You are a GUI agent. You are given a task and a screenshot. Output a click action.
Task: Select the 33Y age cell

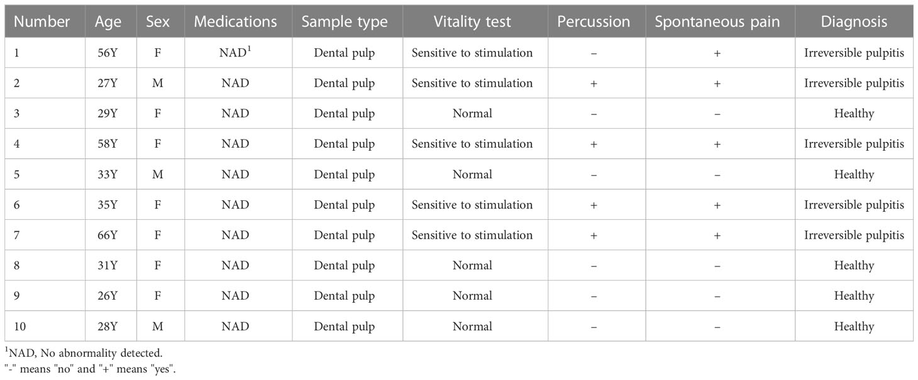[109, 174]
